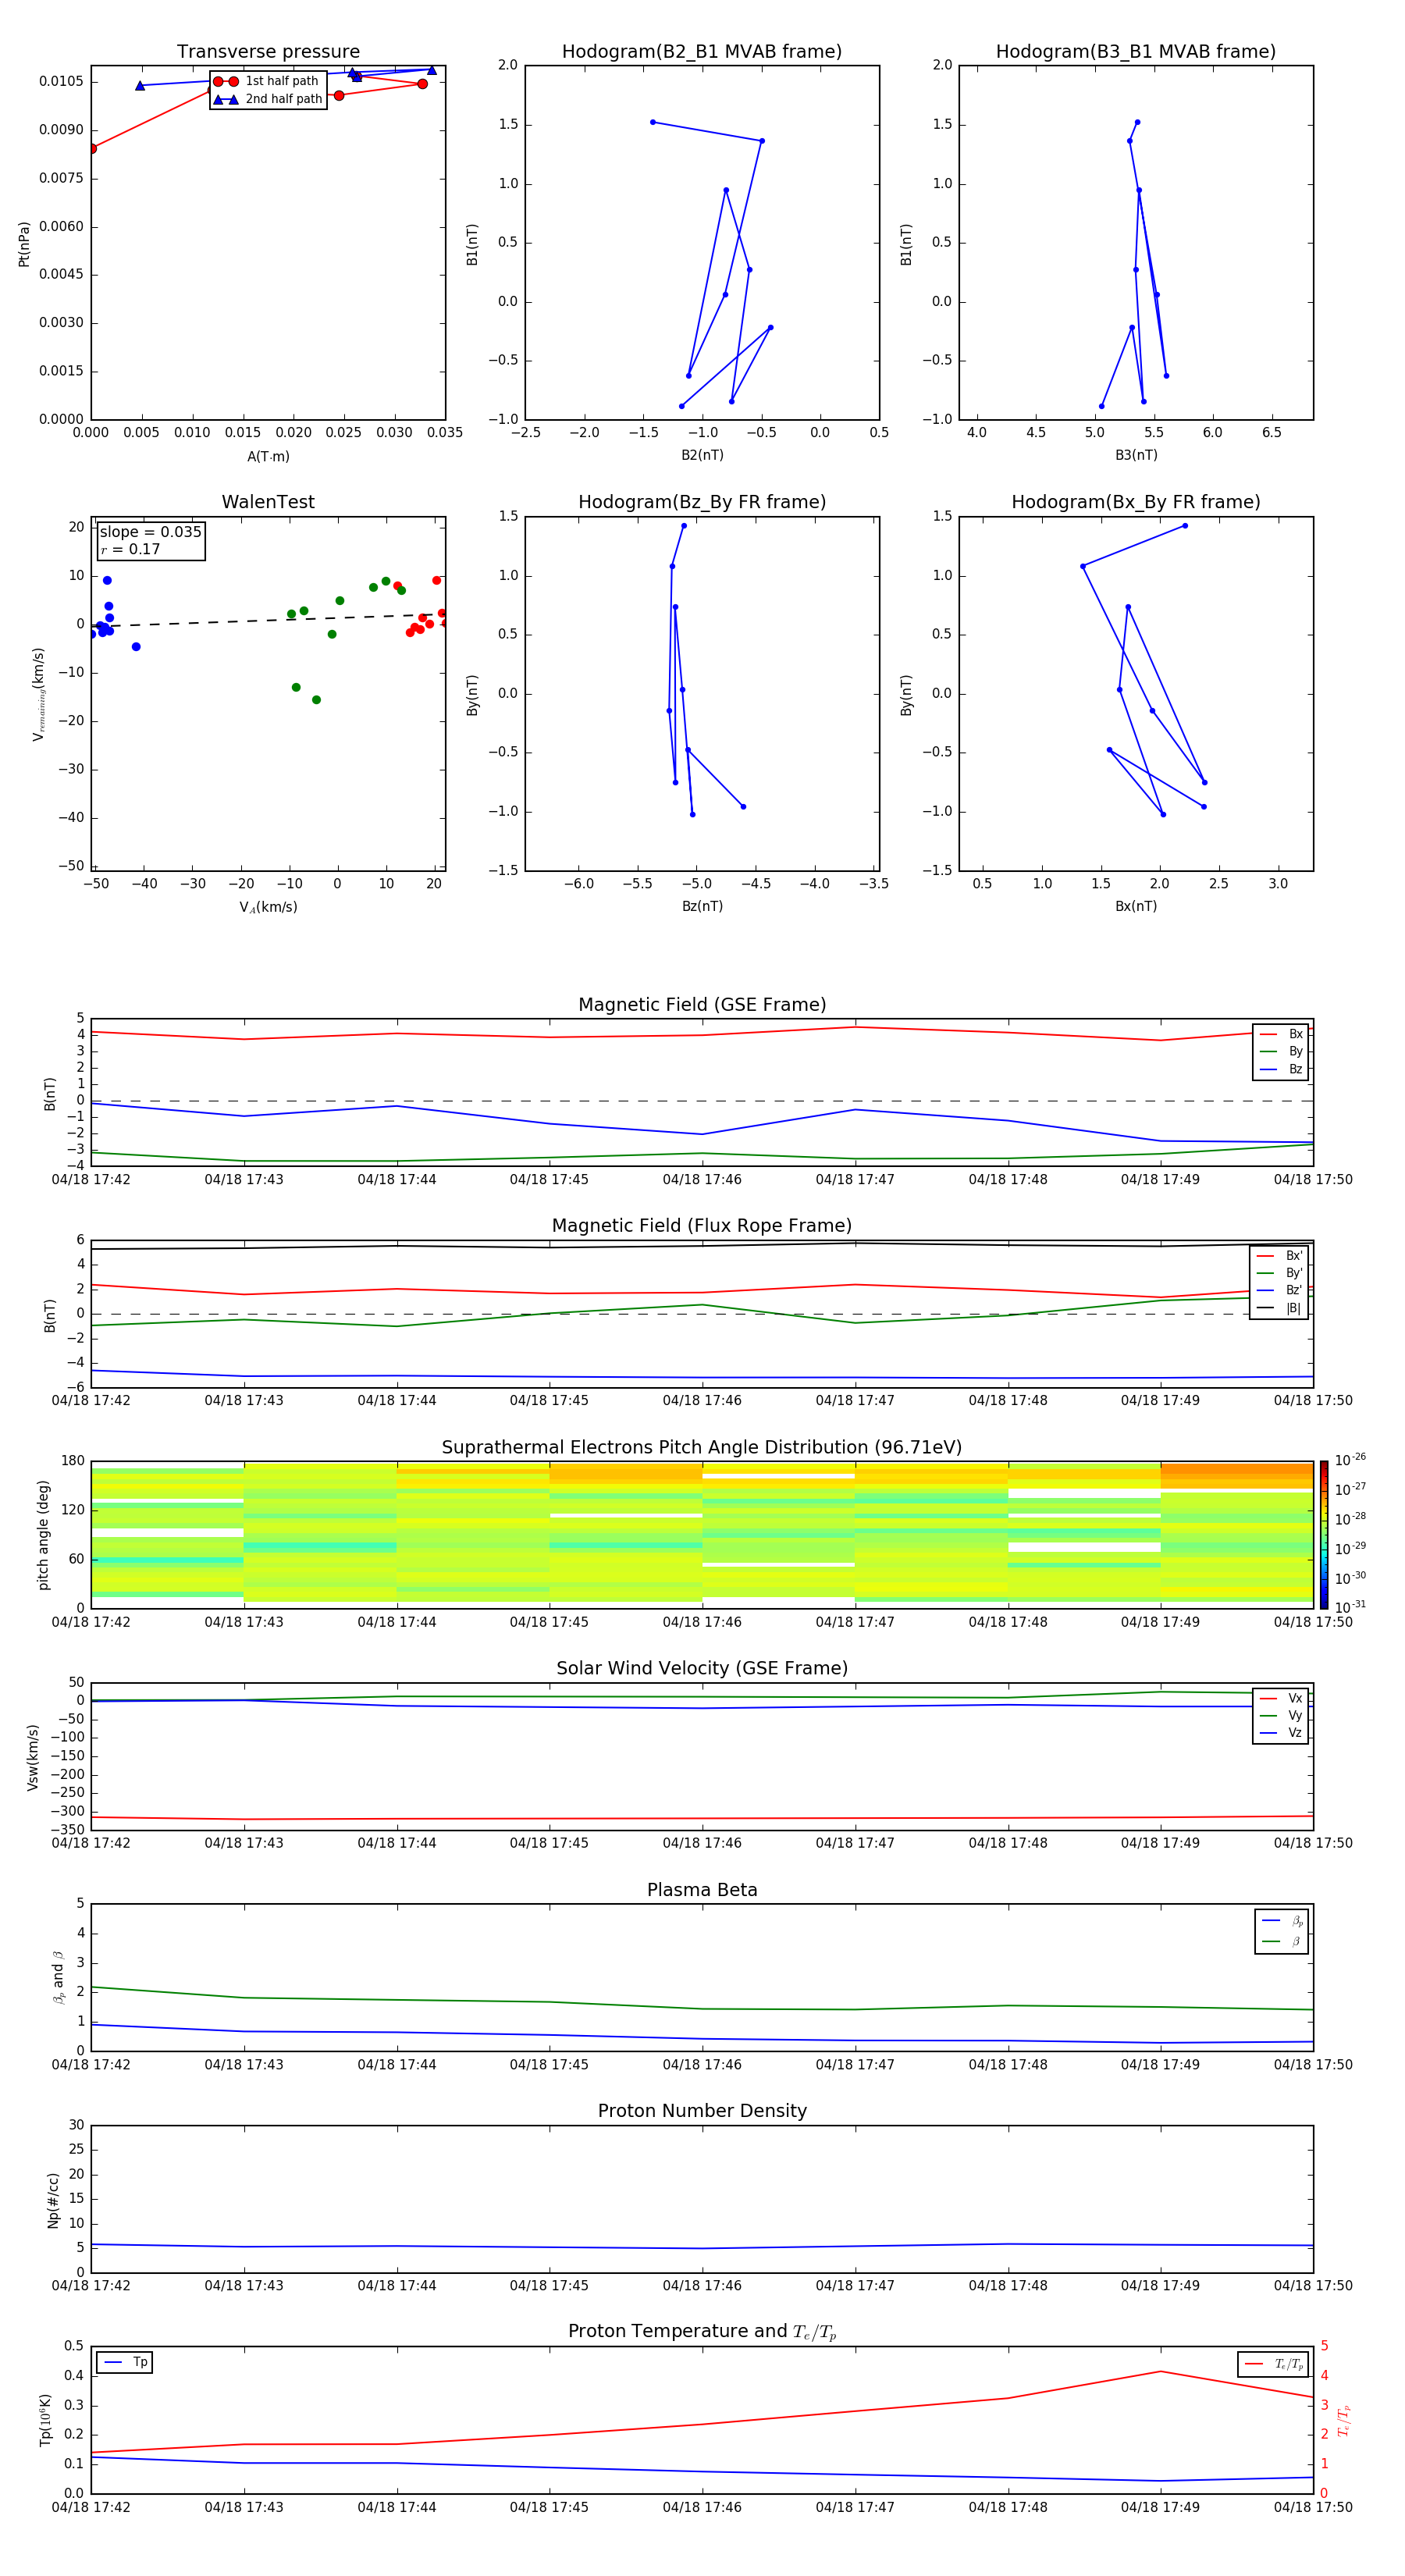This screenshot has width=1405, height=2576.
Task: Click 'Bz' in the GSE magnetic field legend
Action: (x=1281, y=1069)
